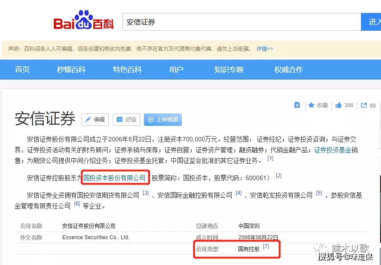Click reference [5] after 安信乾宏投资有限公司
Image resolution: width=381 pixels, height=265 pixels.
(x=319, y=193)
